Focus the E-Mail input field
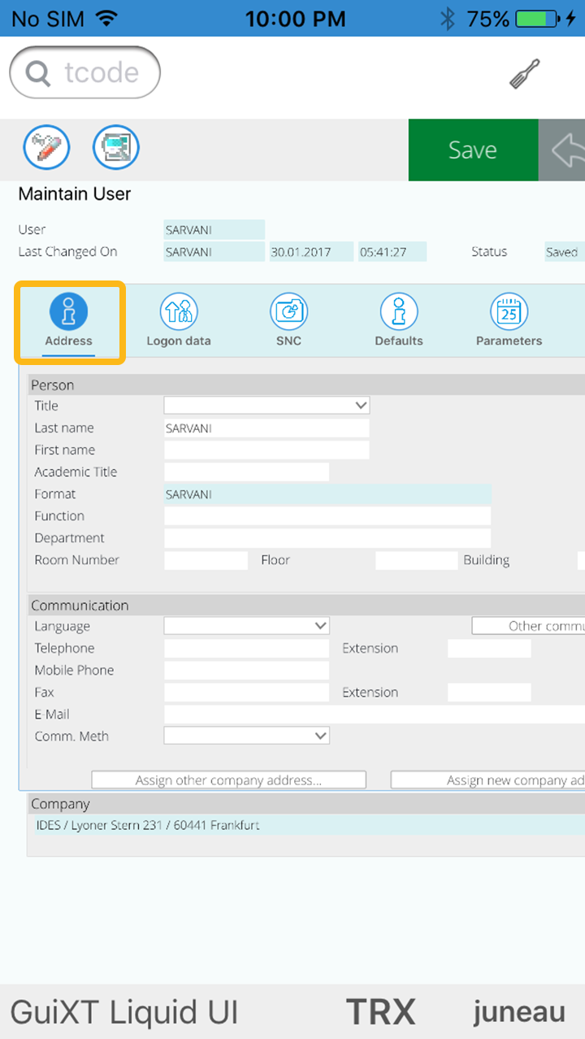 (374, 714)
